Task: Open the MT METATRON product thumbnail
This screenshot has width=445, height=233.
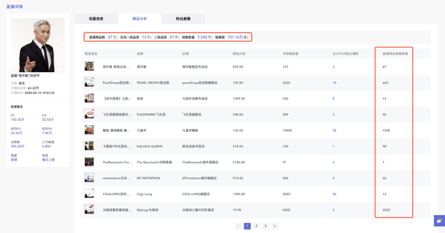Action: (89, 178)
